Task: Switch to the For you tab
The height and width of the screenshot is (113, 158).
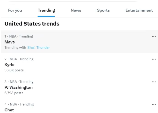Action: tap(15, 10)
